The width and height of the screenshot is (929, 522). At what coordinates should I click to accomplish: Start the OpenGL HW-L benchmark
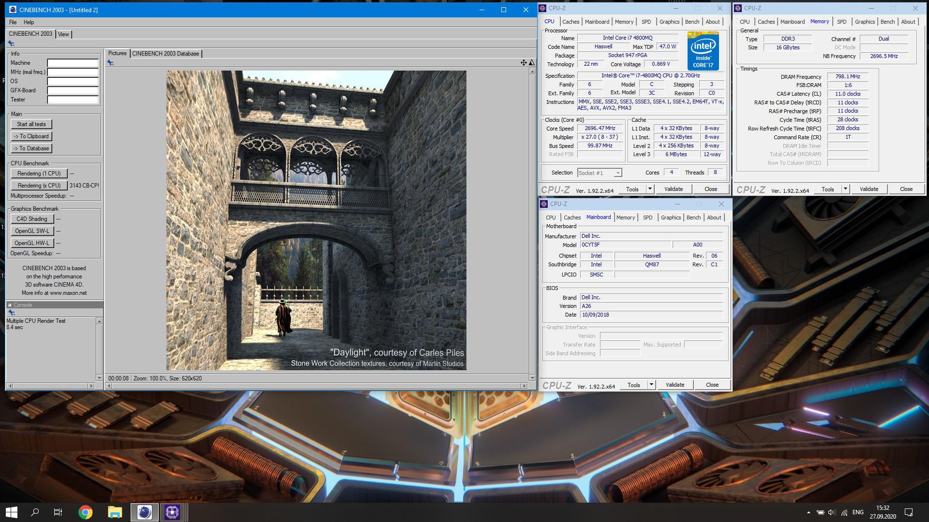click(x=32, y=243)
